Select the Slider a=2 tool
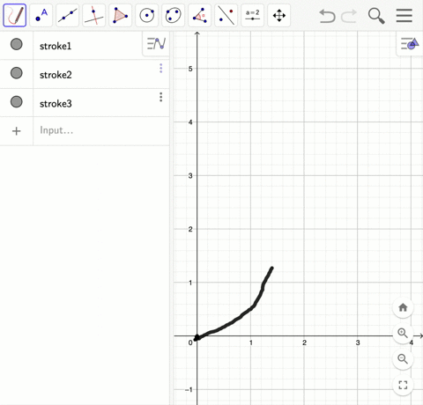Image resolution: width=423 pixels, height=405 pixels. click(253, 15)
